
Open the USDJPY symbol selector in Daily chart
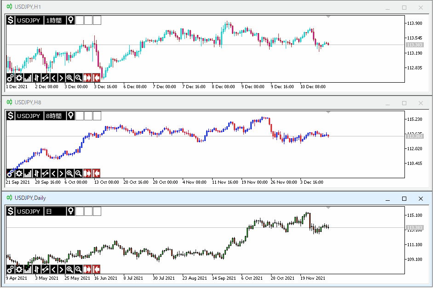click(29, 211)
